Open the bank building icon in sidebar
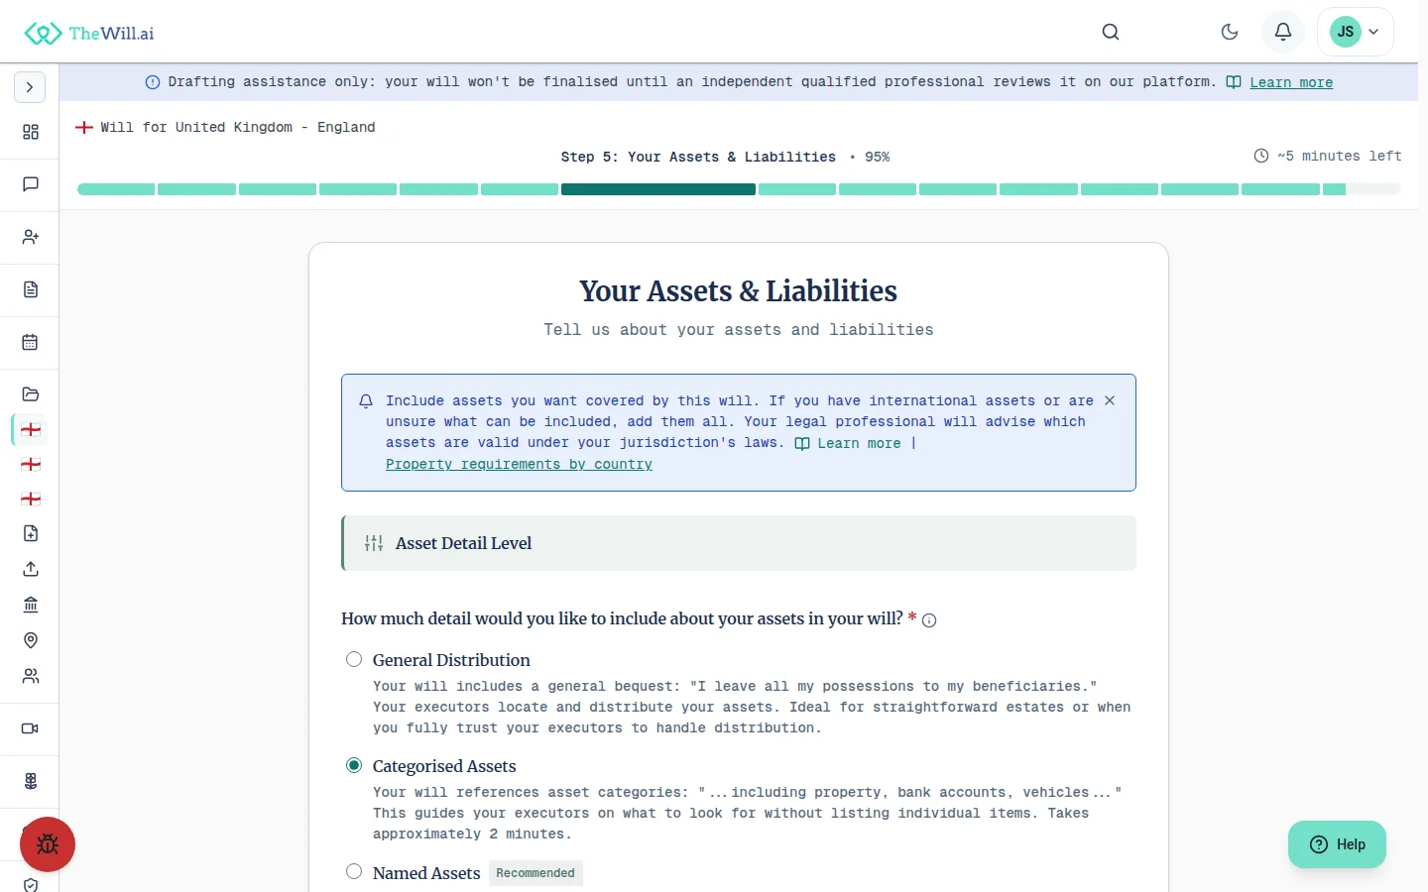The width and height of the screenshot is (1428, 892). (31, 605)
